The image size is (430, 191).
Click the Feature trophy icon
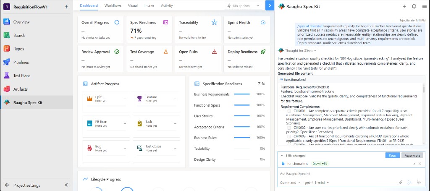[139, 99]
